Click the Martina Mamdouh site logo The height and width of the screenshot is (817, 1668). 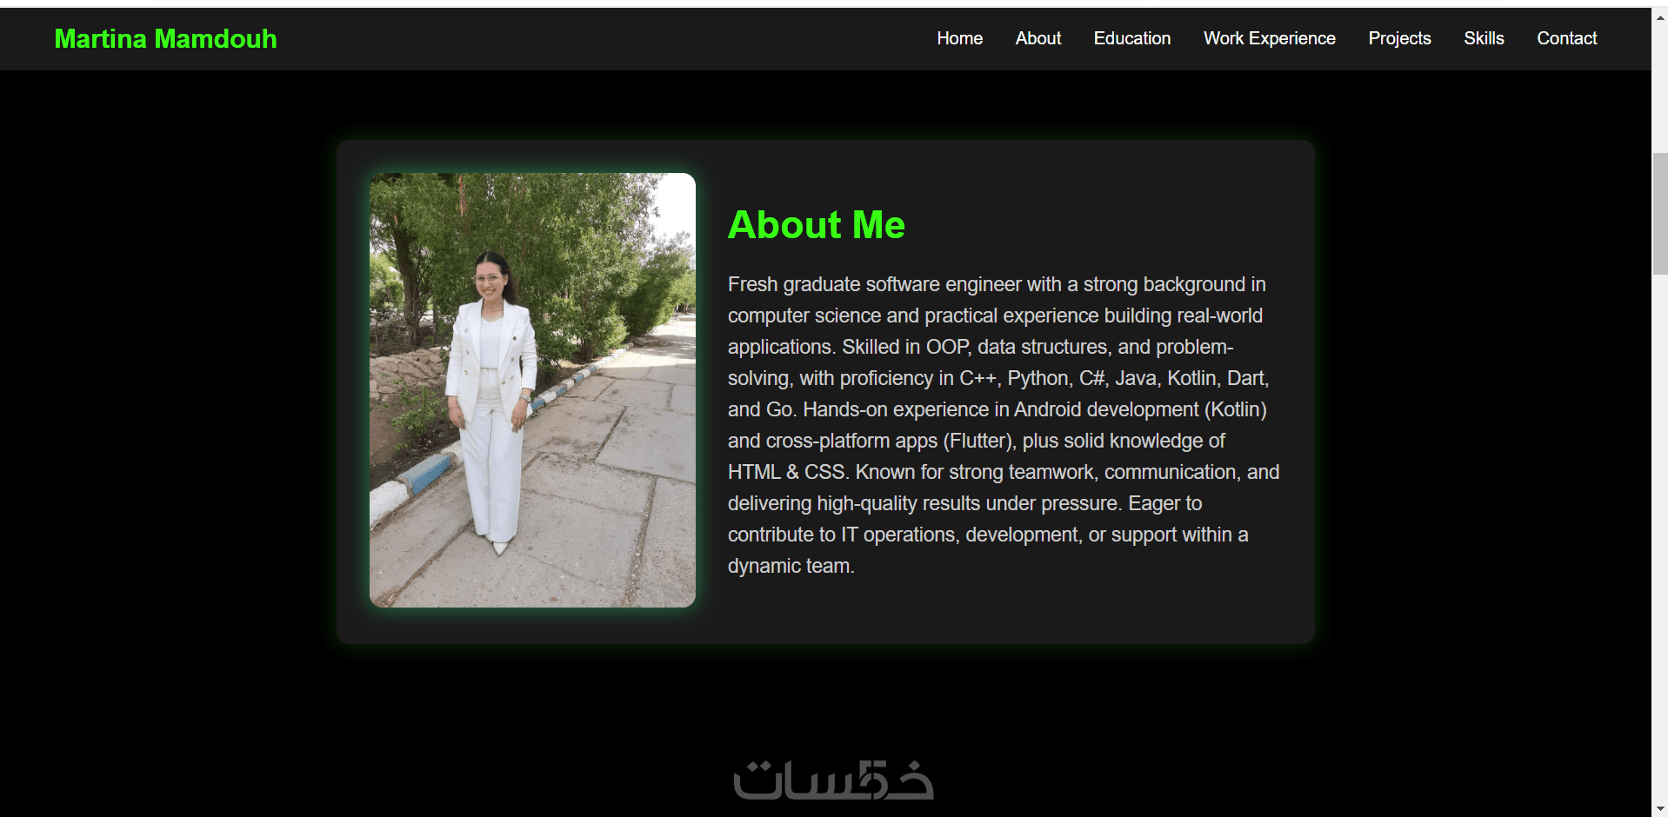click(165, 39)
